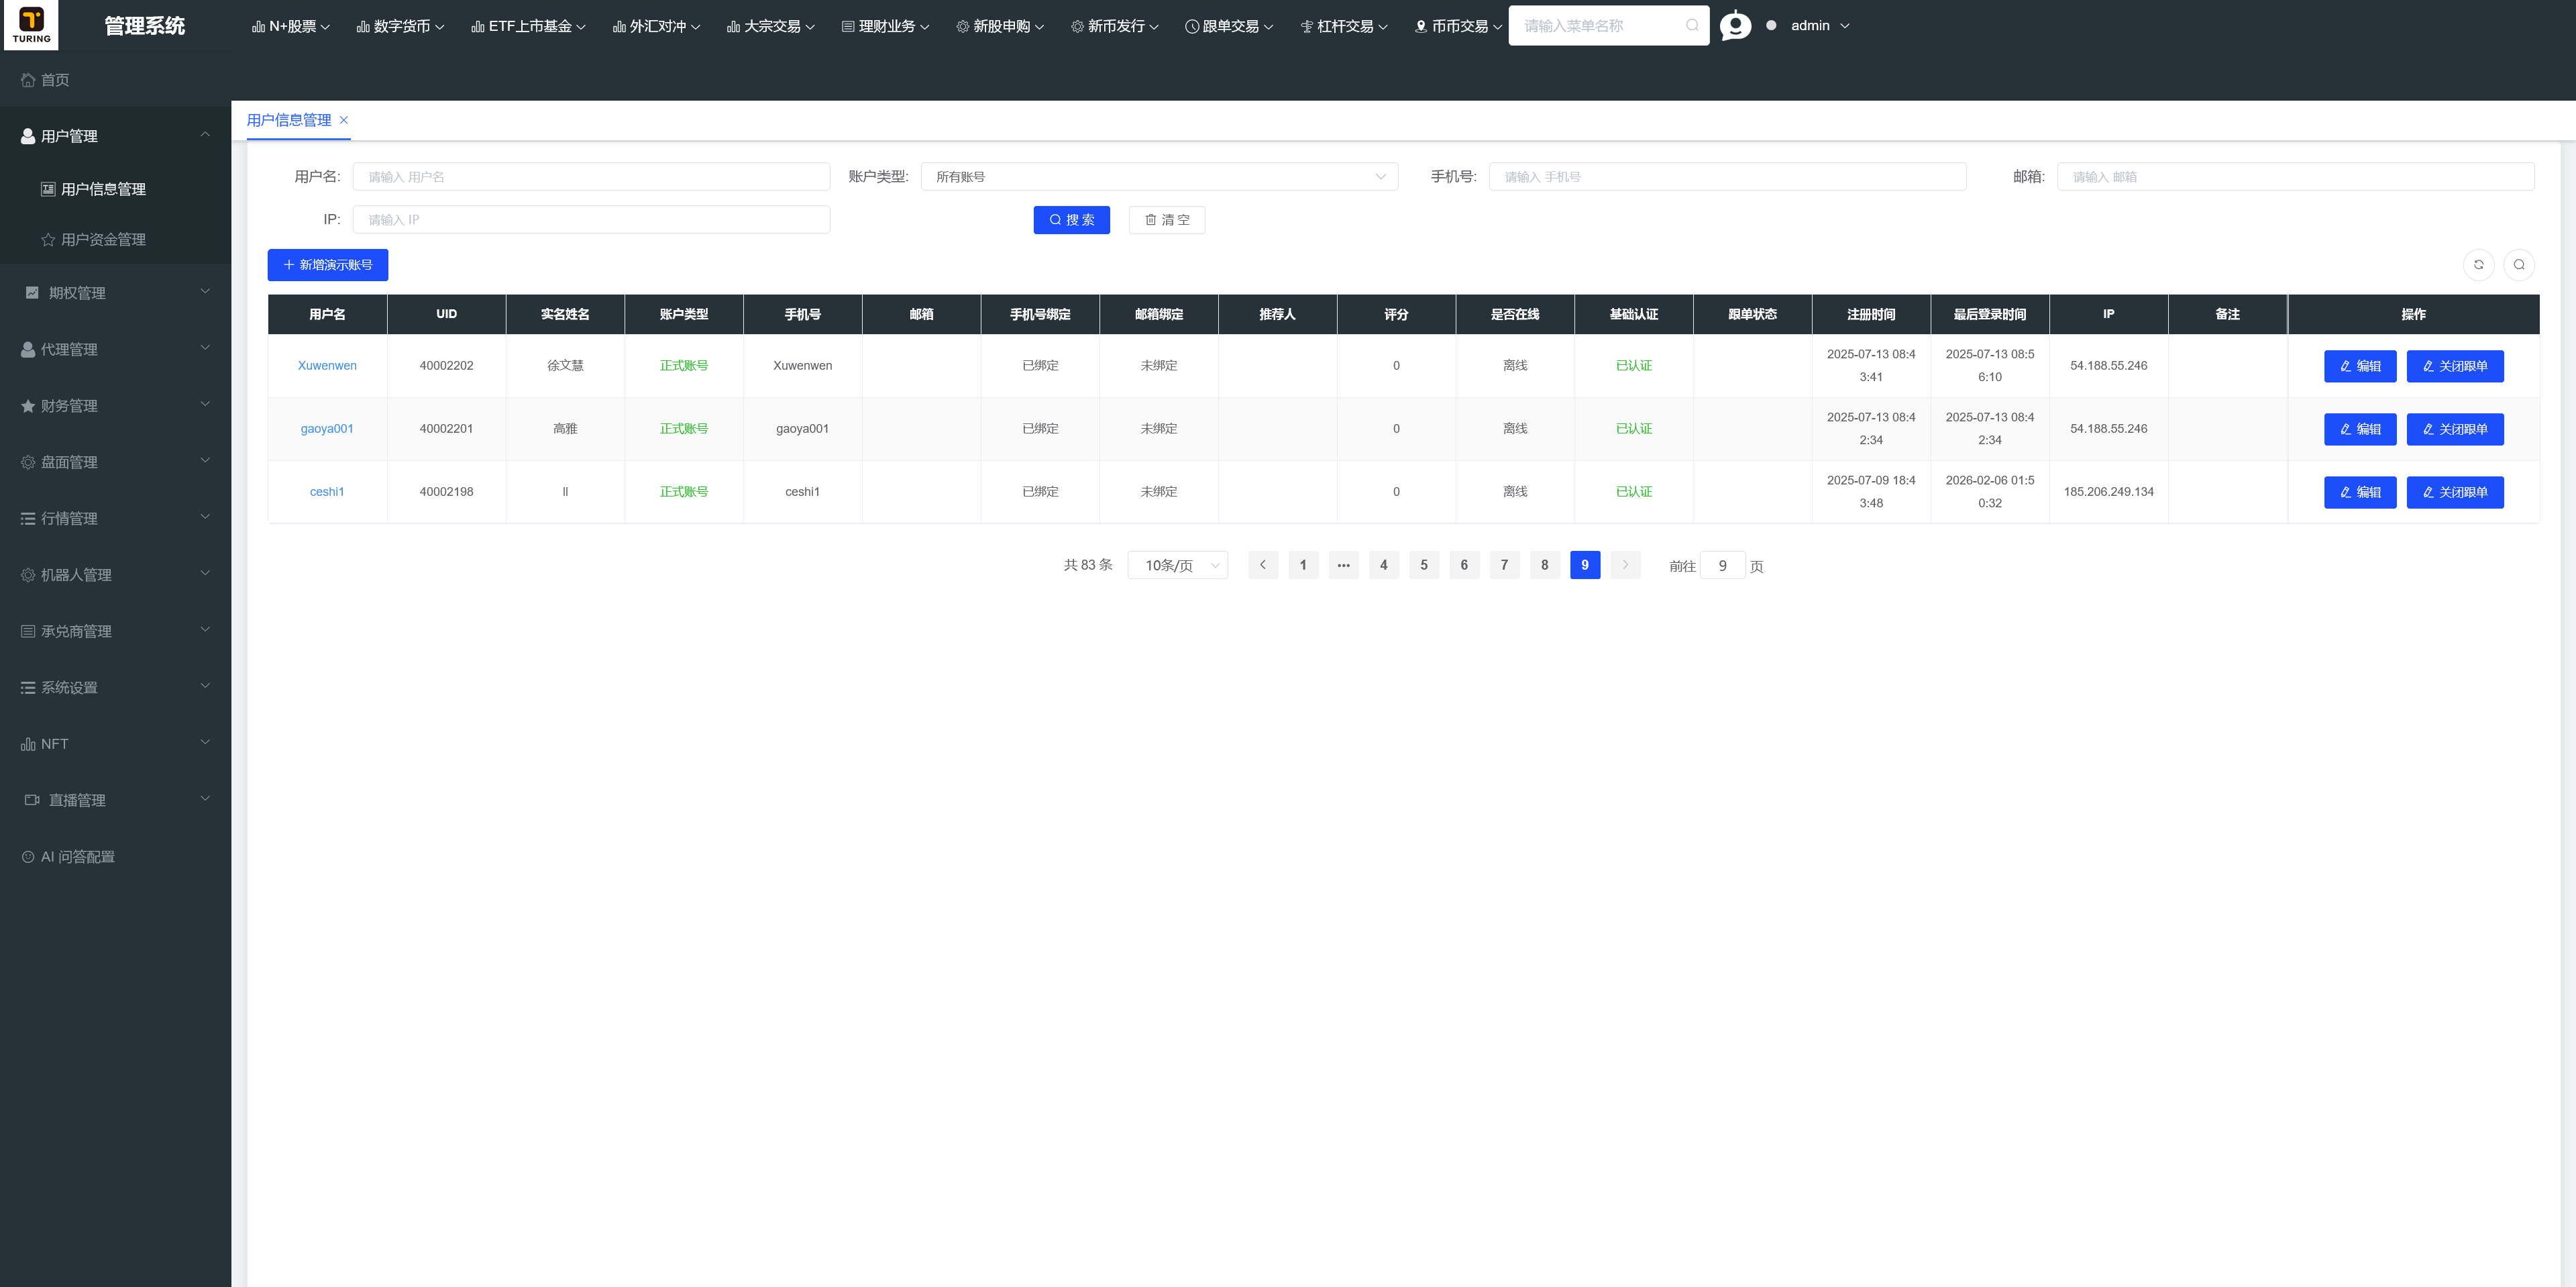
Task: Close the 用户信息管理 tab
Action: pyautogui.click(x=344, y=120)
